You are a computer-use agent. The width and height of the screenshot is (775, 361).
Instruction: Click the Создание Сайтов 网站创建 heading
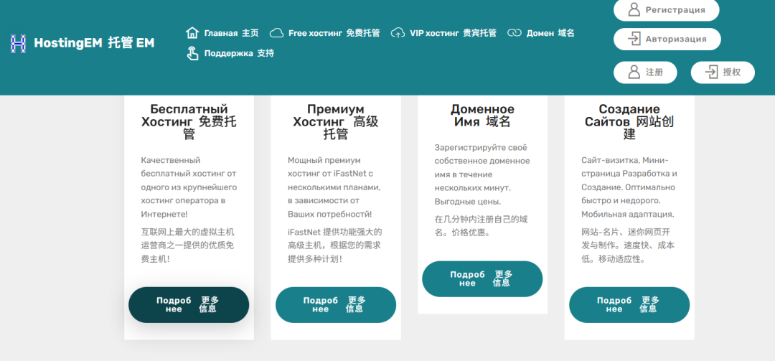point(629,122)
